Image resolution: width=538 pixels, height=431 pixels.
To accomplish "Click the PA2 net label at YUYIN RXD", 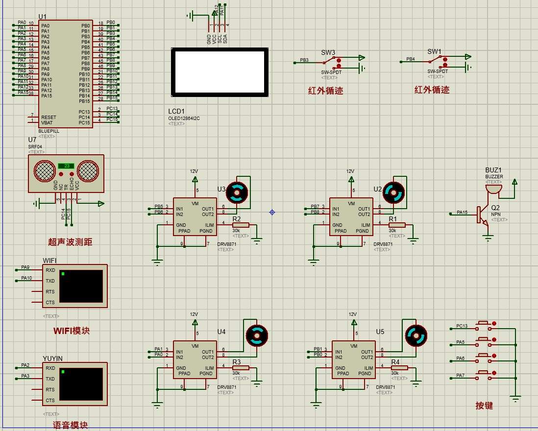I will click(x=25, y=365).
